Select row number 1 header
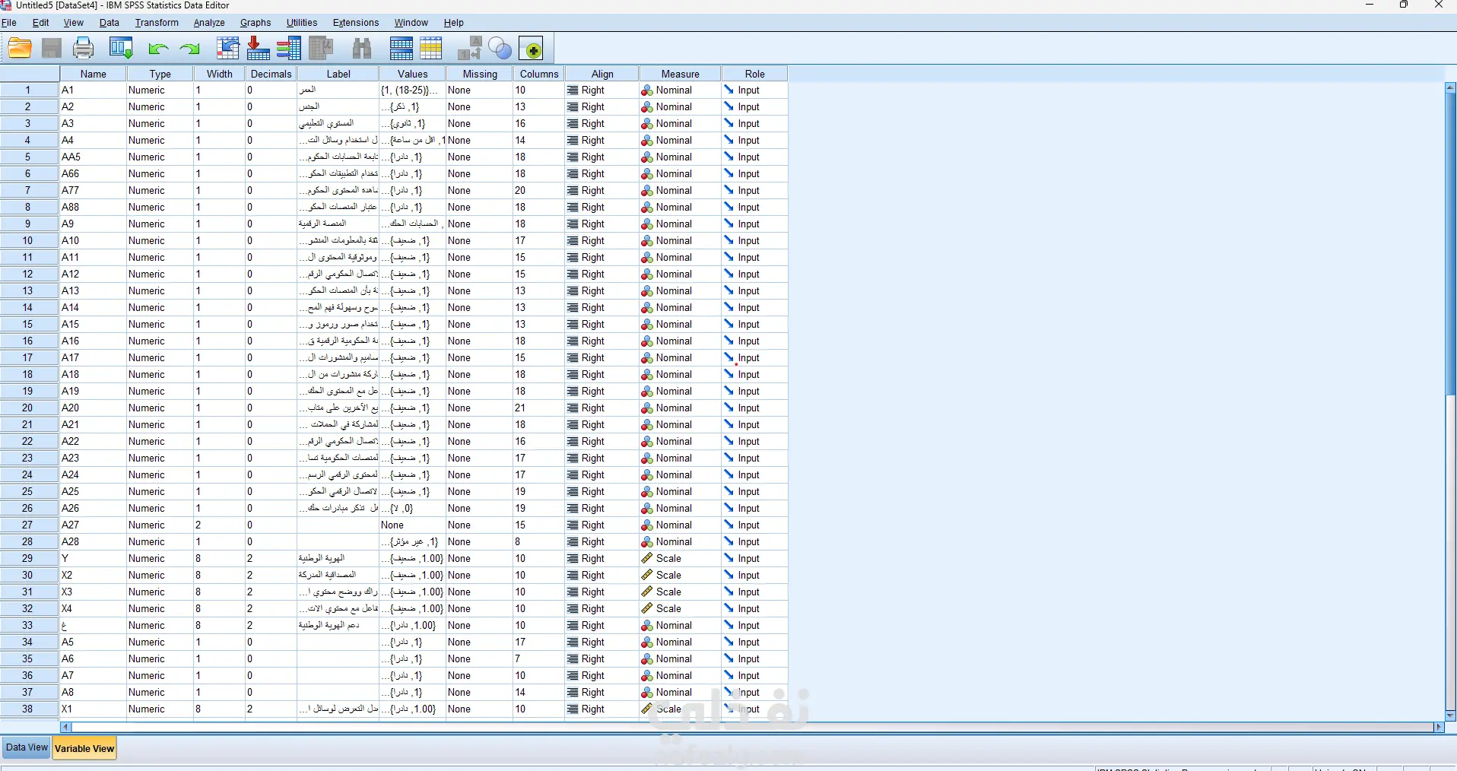This screenshot has height=771, width=1457. pos(30,90)
